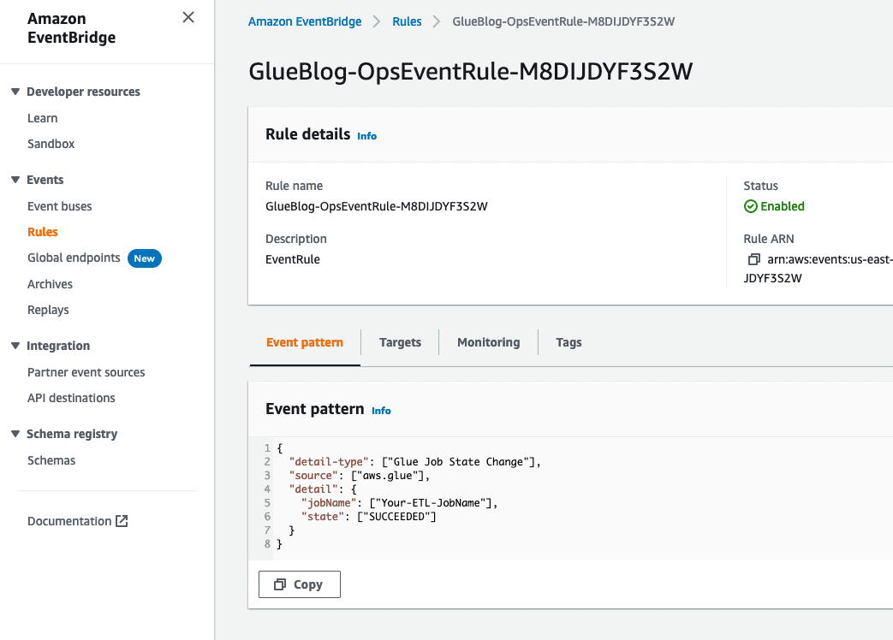The width and height of the screenshot is (893, 640).
Task: Copy the Rule ARN with the copy icon
Action: [753, 258]
